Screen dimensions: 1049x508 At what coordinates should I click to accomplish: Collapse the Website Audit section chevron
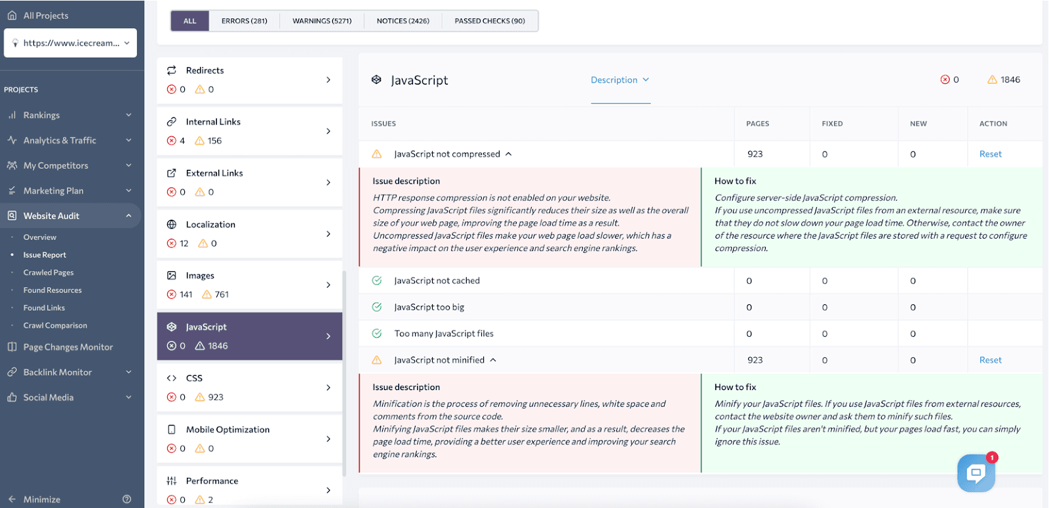[129, 216]
